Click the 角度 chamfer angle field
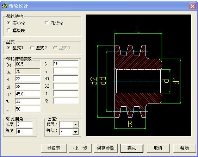The image size is (198, 157). [24, 132]
